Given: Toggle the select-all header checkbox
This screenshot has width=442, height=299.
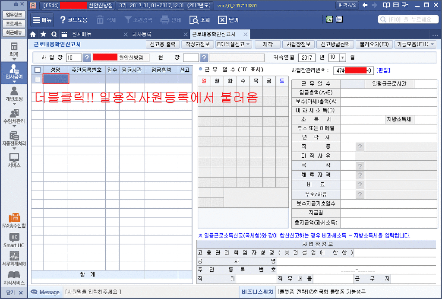Looking at the screenshot, I should [x=37, y=70].
